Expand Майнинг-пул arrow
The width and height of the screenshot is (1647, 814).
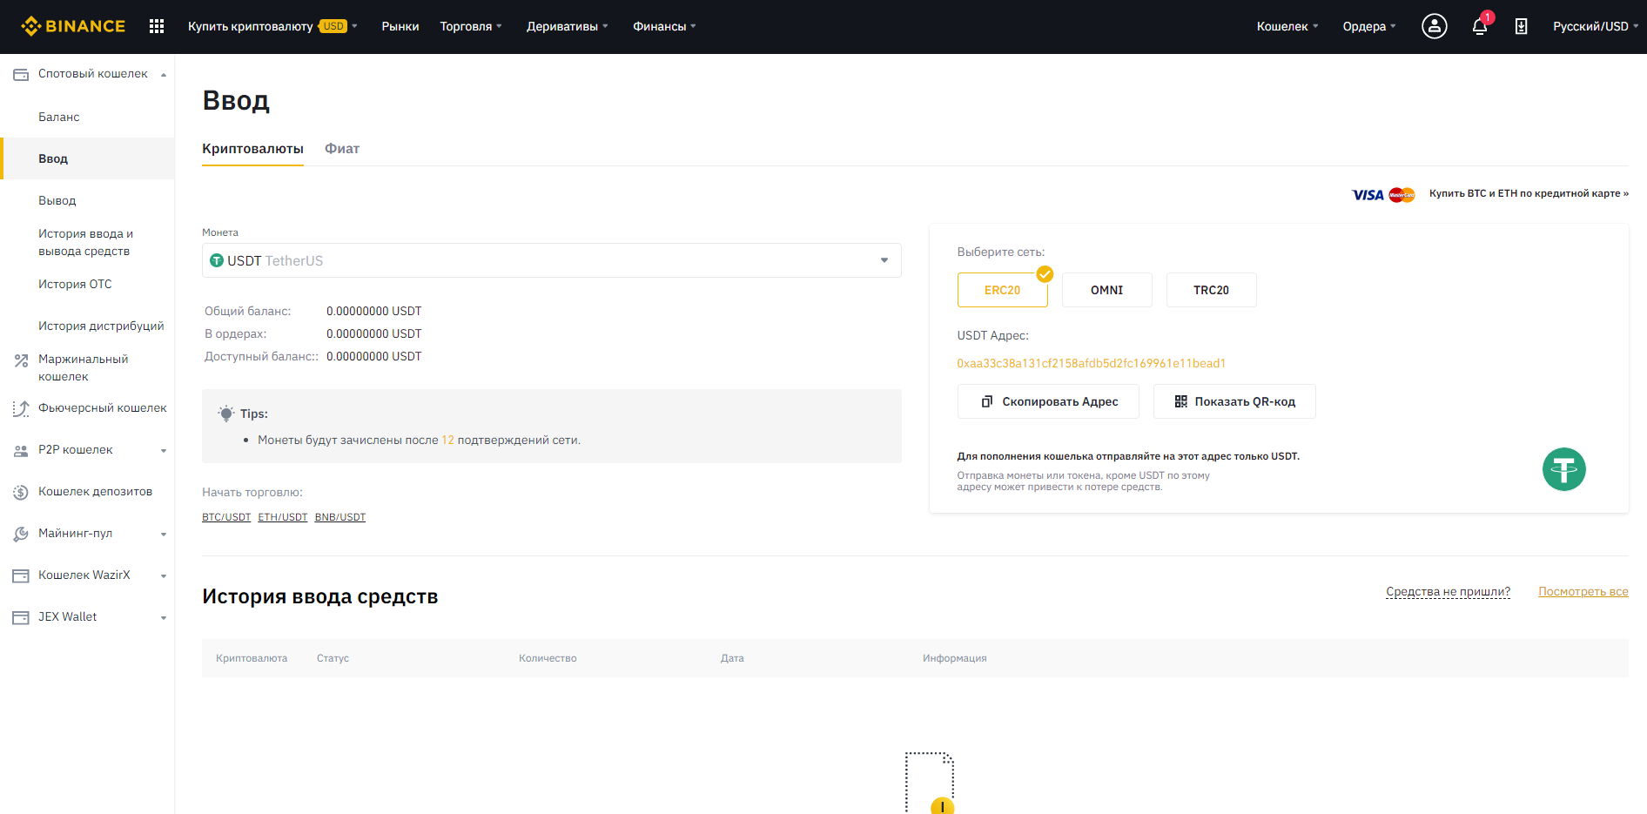click(164, 535)
